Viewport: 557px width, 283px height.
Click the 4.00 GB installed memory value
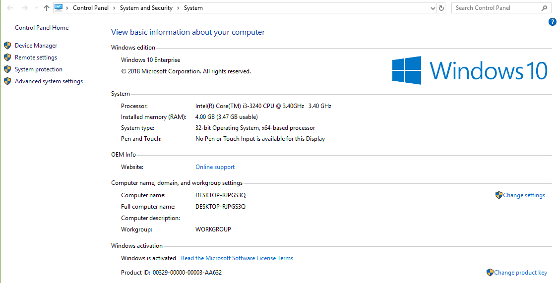227,117
